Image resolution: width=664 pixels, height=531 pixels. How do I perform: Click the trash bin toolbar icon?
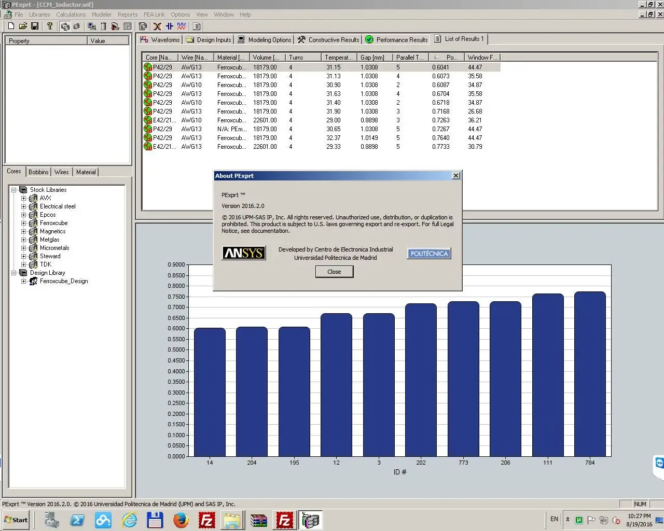(103, 26)
